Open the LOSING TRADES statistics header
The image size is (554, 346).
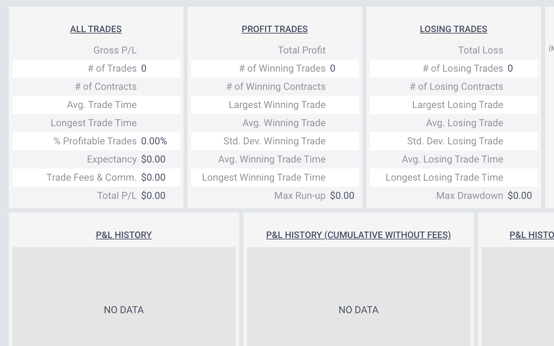click(x=454, y=29)
